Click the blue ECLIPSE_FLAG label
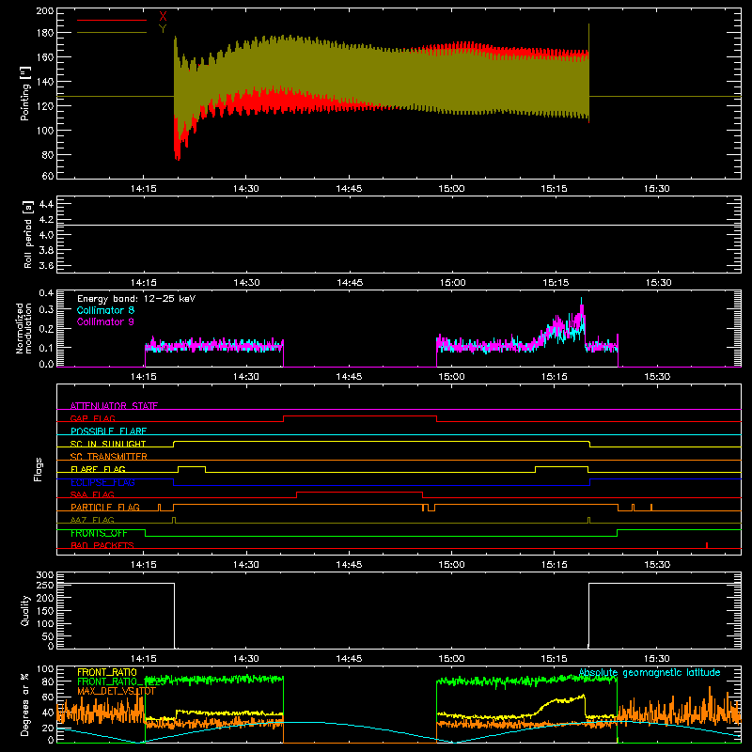This screenshot has height=752, width=752. [x=102, y=482]
